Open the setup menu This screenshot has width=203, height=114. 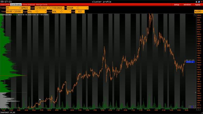(x=176, y=5)
